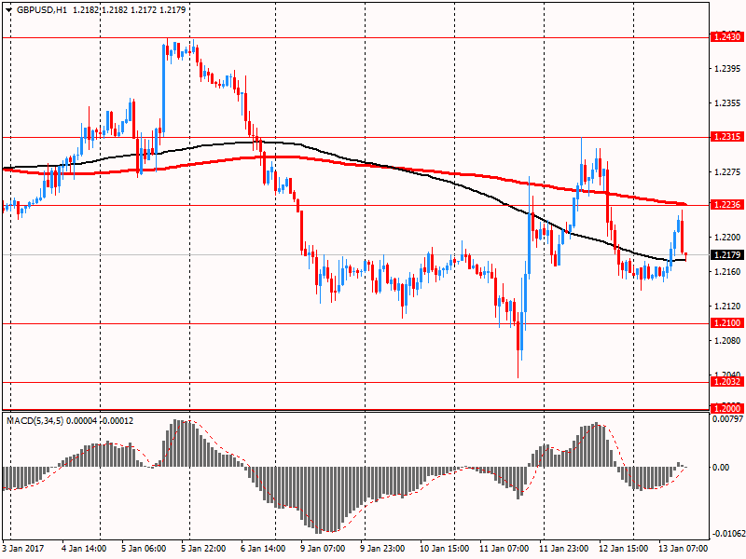
Task: Select the 11 Jan 07:00 time label
Action: pyautogui.click(x=504, y=549)
